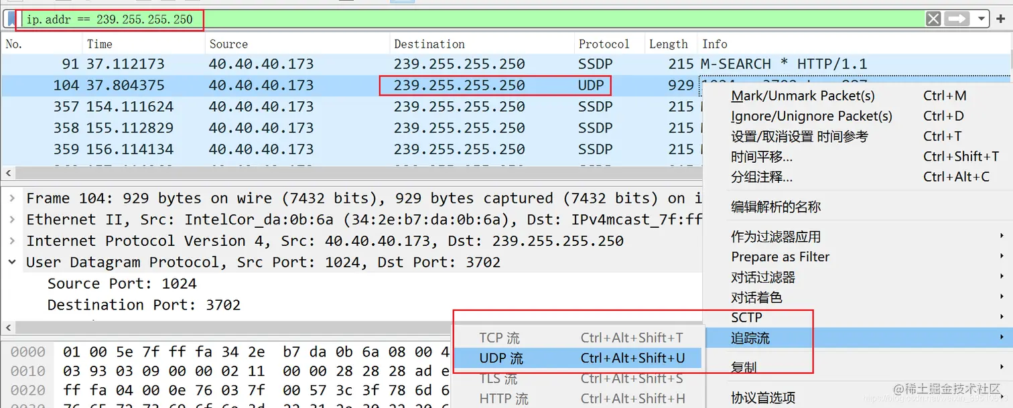Open Prepare as Filter submenu
1013x408 pixels.
click(858, 257)
